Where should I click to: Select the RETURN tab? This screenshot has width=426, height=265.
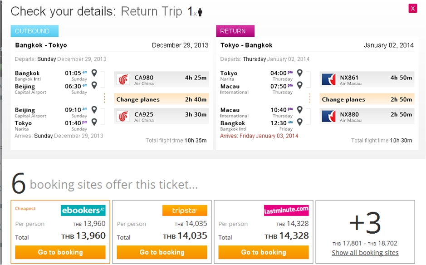[x=235, y=31]
